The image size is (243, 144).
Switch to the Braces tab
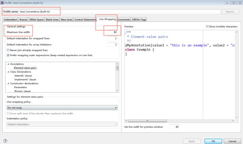pos(23,19)
